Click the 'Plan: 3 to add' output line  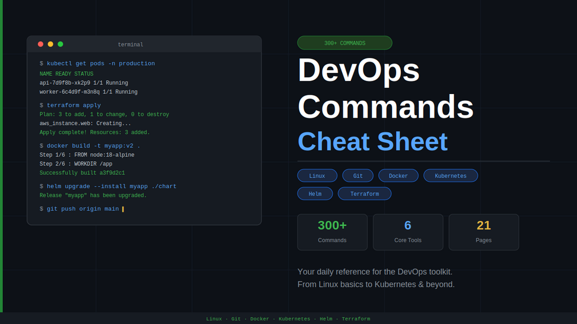(x=104, y=114)
